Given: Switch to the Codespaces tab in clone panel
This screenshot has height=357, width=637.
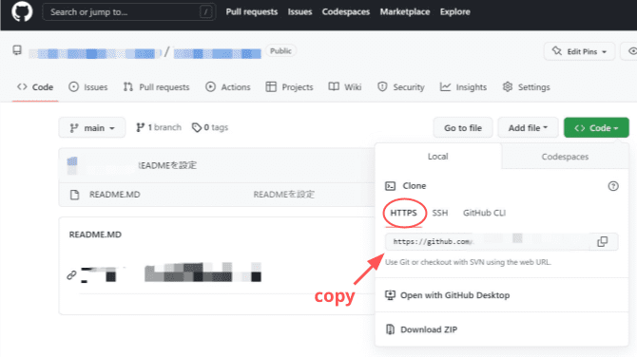Looking at the screenshot, I should click(x=565, y=157).
